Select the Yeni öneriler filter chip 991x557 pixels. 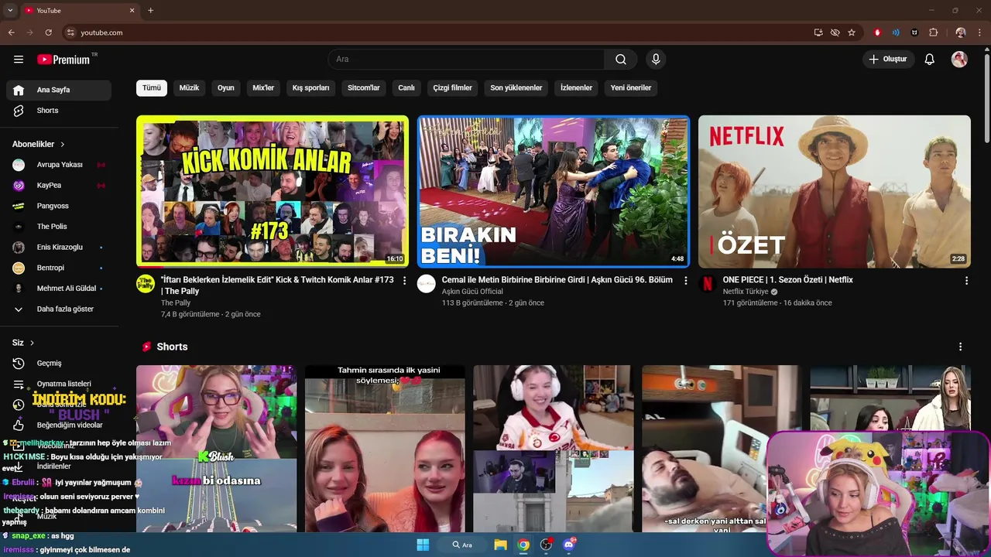click(x=631, y=87)
